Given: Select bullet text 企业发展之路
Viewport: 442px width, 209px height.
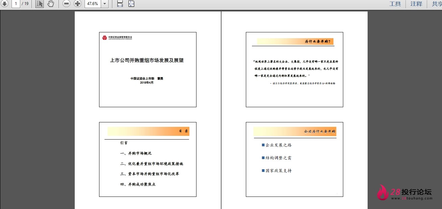Looking at the screenshot, I should coord(278,145).
